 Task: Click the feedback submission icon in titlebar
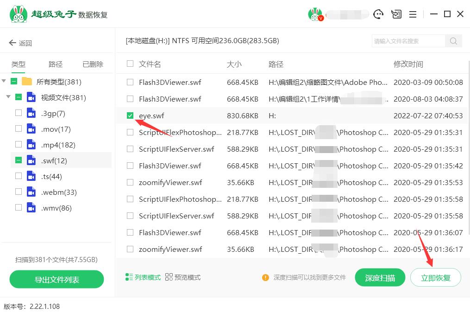pos(396,14)
